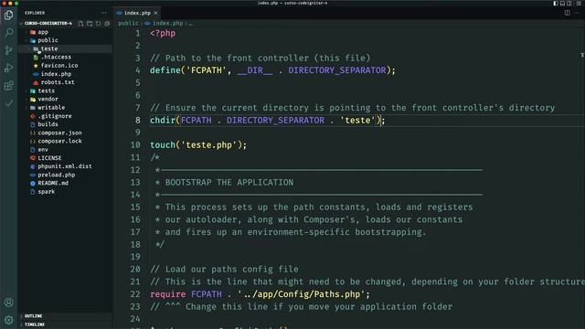Open Customize Layout icon
585x329 pixels.
point(579,3)
